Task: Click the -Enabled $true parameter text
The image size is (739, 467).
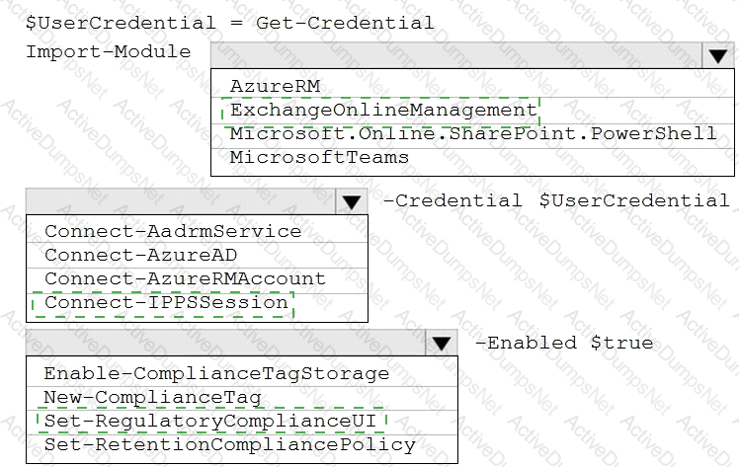Action: point(564,343)
